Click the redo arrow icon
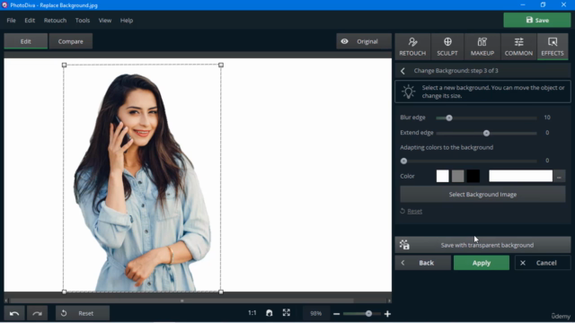This screenshot has height=323, width=575. pos(37,313)
